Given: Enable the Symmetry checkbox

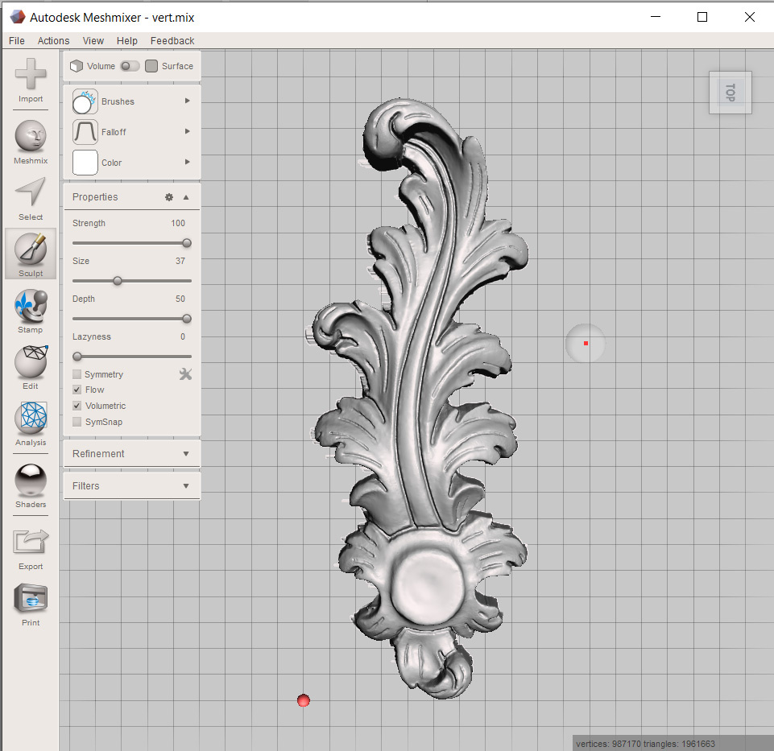Looking at the screenshot, I should click(x=77, y=374).
